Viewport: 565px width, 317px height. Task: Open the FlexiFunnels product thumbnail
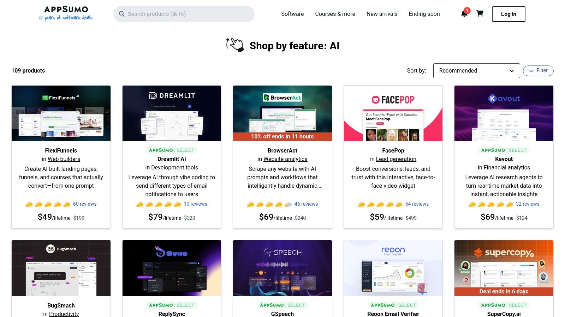[x=61, y=113]
